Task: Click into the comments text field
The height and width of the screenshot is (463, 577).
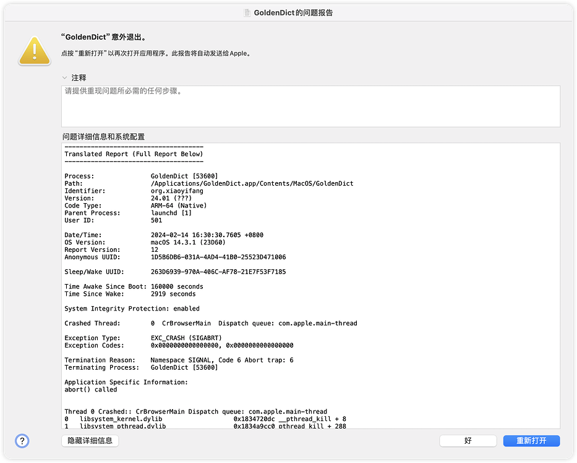Action: point(310,106)
